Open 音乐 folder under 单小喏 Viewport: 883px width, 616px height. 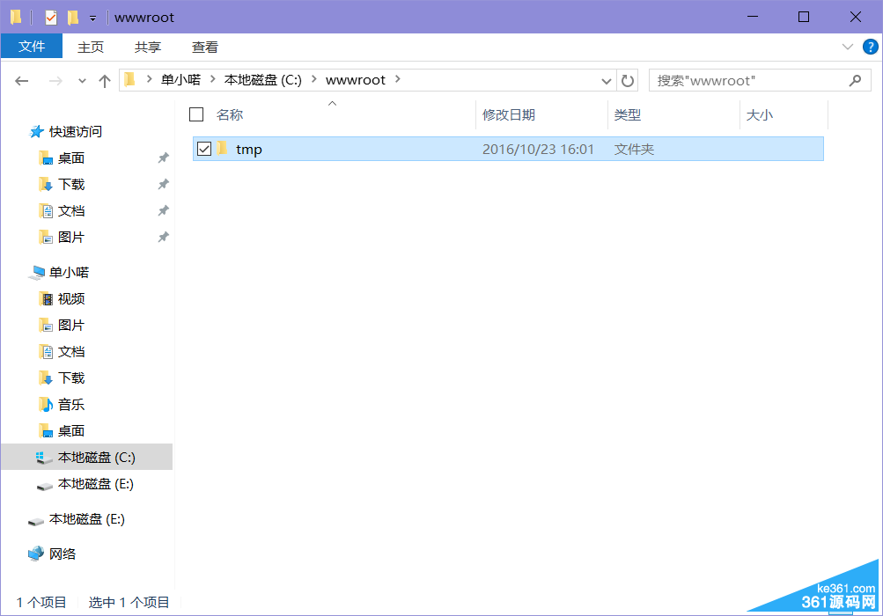[x=71, y=405]
